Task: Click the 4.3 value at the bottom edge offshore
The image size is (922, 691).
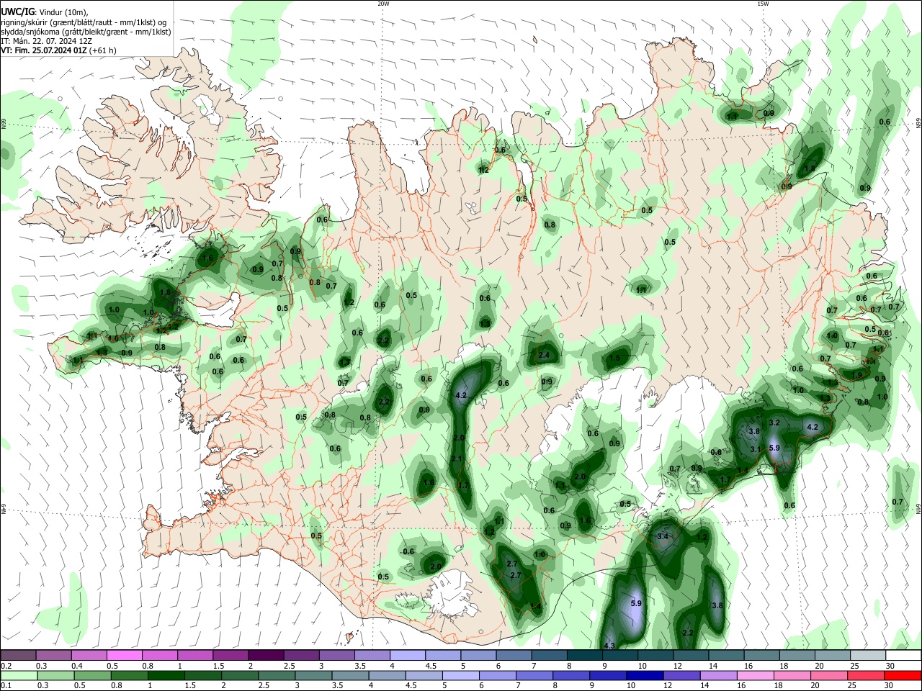Action: click(609, 646)
